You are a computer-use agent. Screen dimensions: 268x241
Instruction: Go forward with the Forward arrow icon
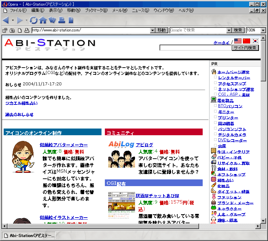click(x=20, y=20)
